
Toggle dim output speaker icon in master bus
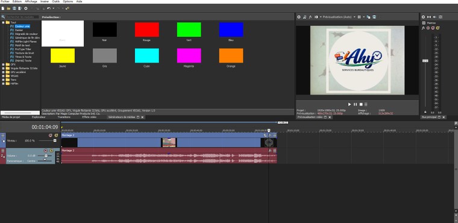pos(434,17)
